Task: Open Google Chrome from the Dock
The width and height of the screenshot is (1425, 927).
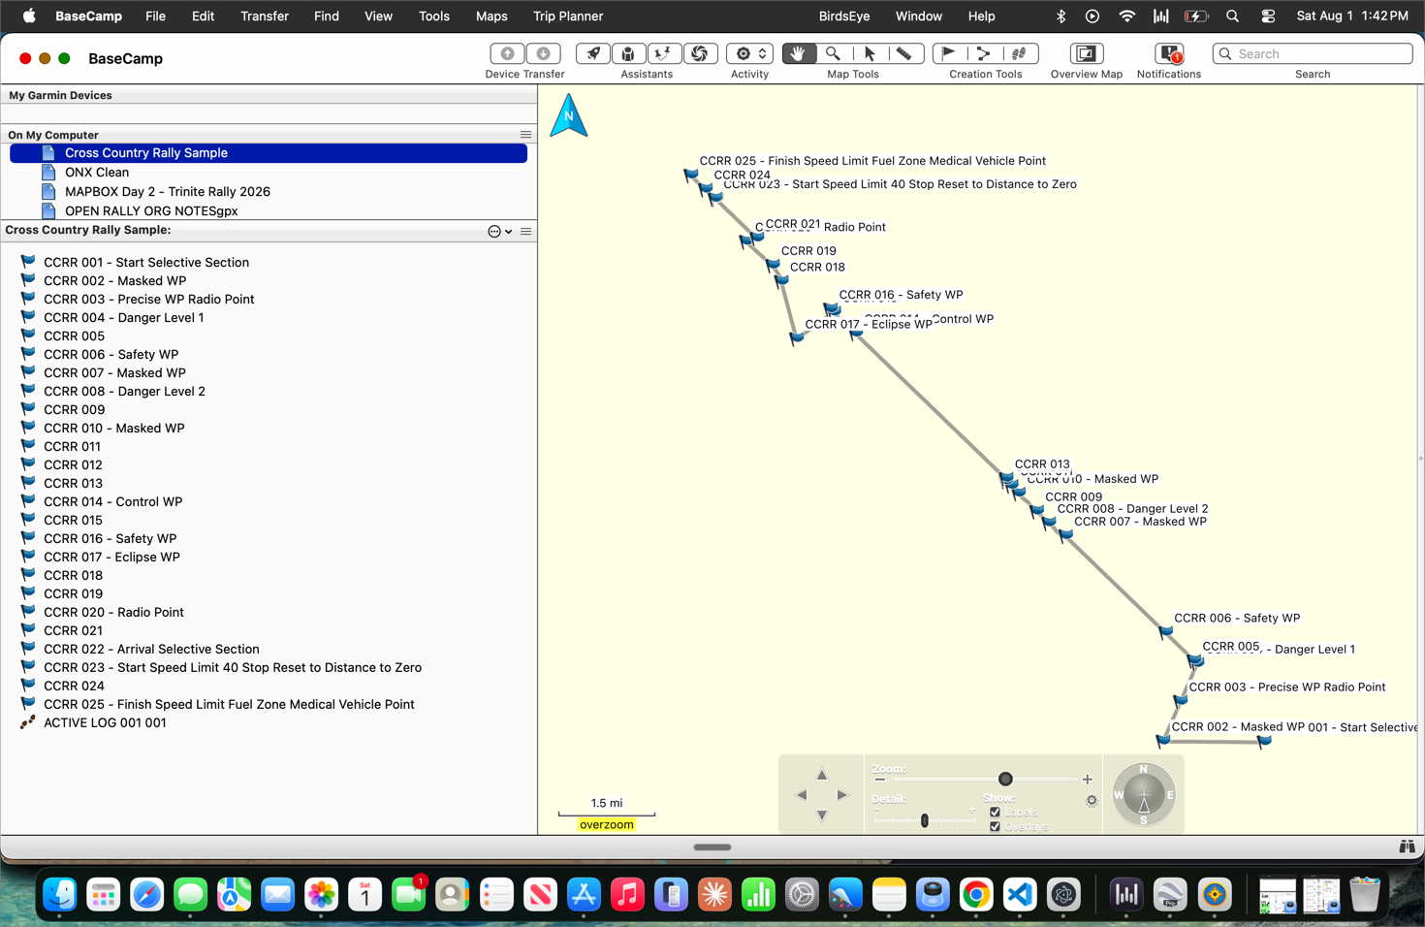Action: [x=976, y=895]
